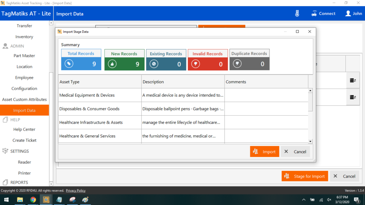Image resolution: width=365 pixels, height=205 pixels.
Task: Click the REPORTS section icon
Action: coord(5,183)
